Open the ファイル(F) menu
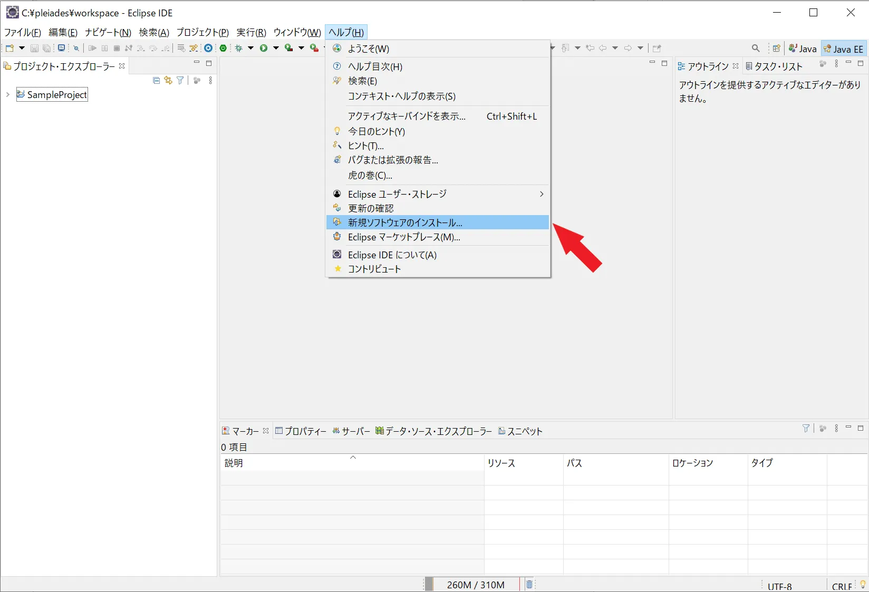Viewport: 869px width, 592px height. (x=23, y=32)
